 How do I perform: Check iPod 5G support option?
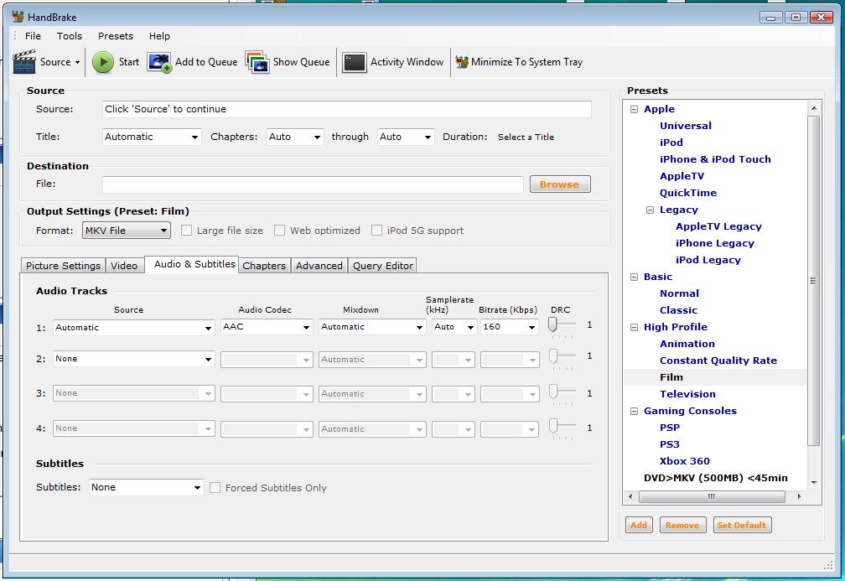[x=376, y=231]
